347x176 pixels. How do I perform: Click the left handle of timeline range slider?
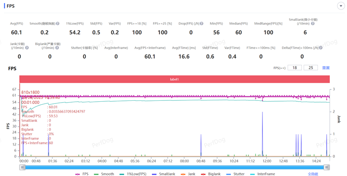pyautogui.click(x=22, y=167)
